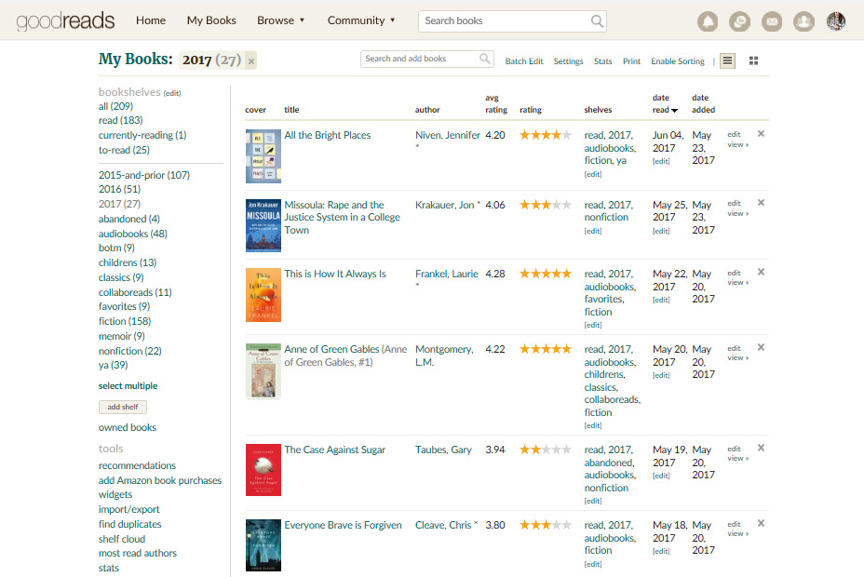Open the favorites (9) shelf
The width and height of the screenshot is (864, 577).
pos(124,306)
